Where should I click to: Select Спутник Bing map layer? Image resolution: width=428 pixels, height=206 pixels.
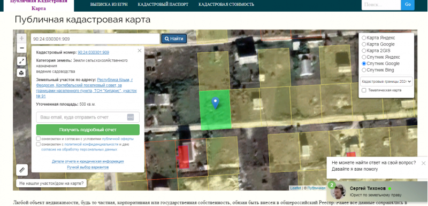point(364,70)
